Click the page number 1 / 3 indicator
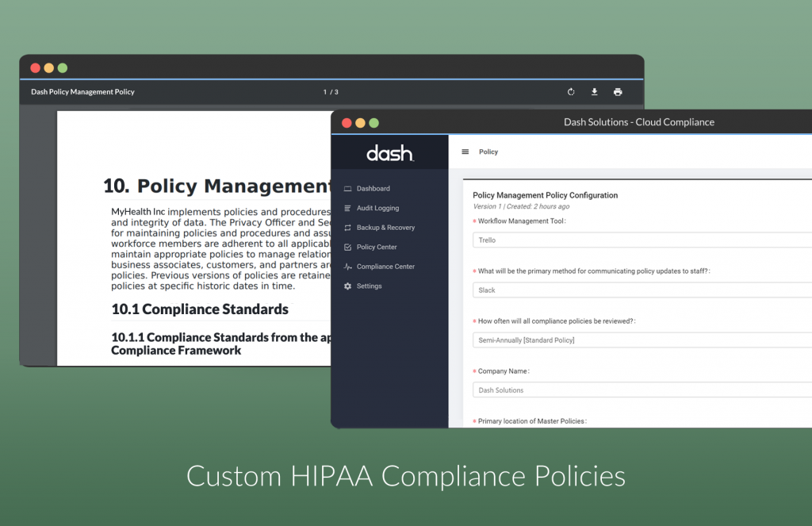 [x=331, y=92]
